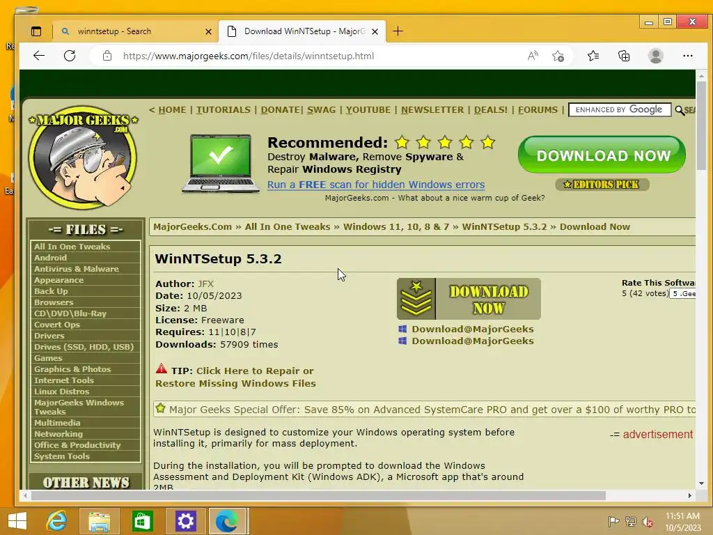
Task: Click the first Download@MajorGeeks link
Action: pyautogui.click(x=473, y=329)
